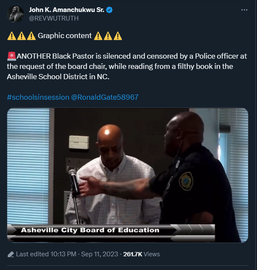This screenshot has width=257, height=270.
Task: Click the first warning sign emoji
Action: [x=12, y=36]
